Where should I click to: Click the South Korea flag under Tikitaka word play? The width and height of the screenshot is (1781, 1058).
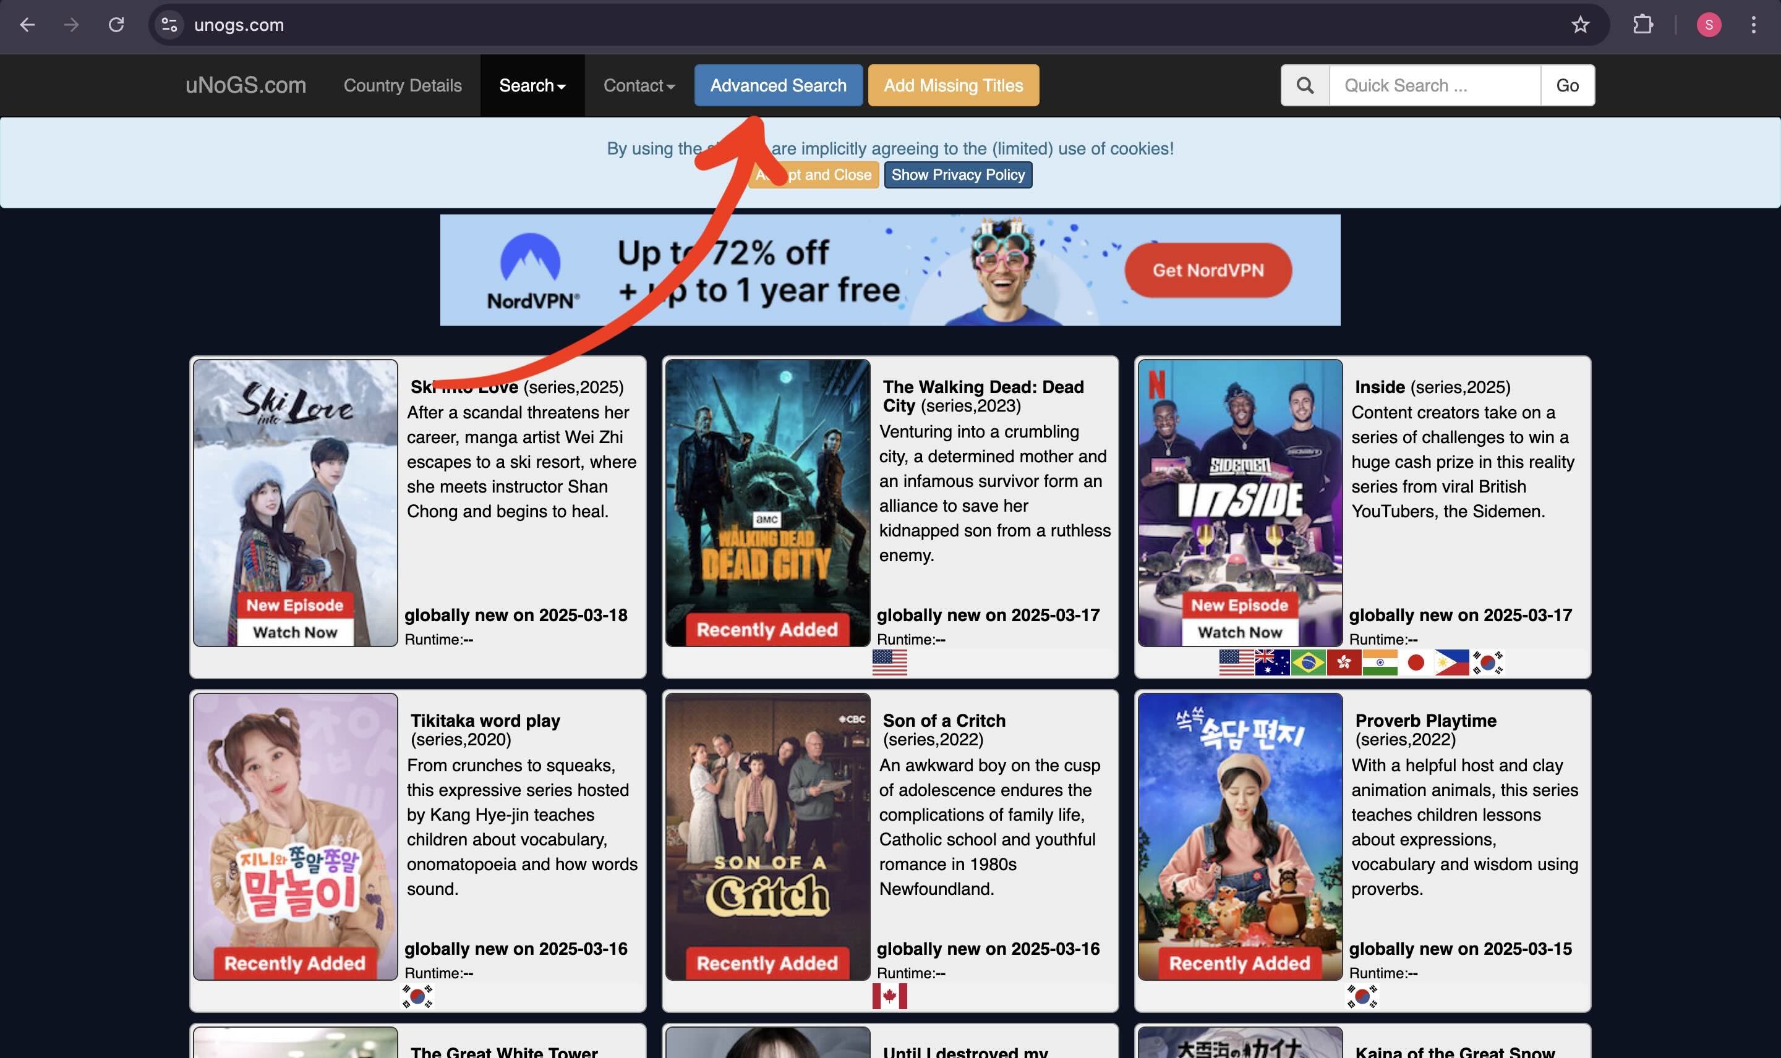(x=419, y=997)
